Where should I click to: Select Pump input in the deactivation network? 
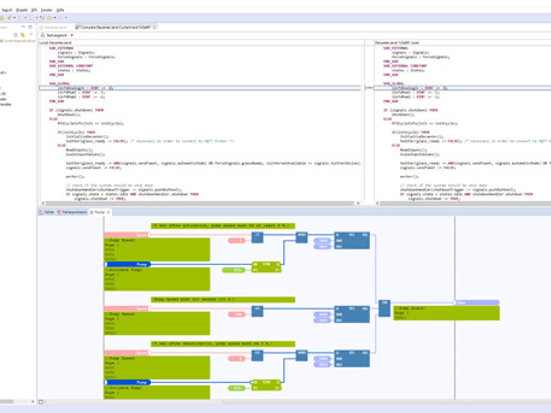pyautogui.click(x=127, y=382)
